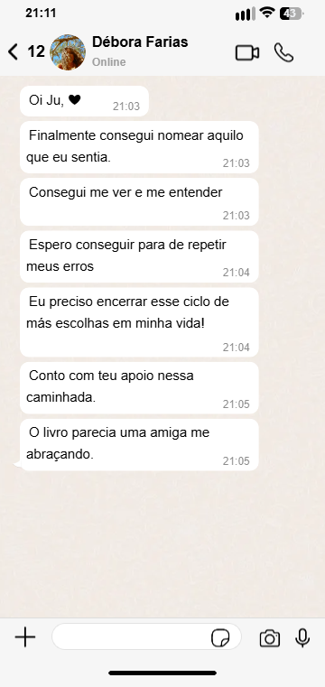This screenshot has width=325, height=687.
Task: Tap the microphone to record audio
Action: pos(302,637)
